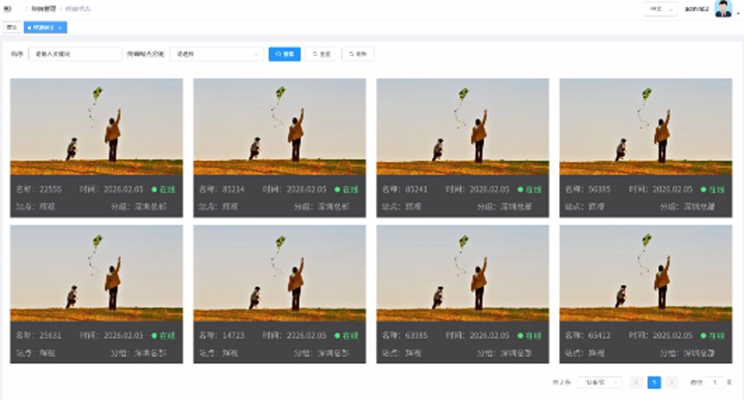This screenshot has width=744, height=400.
Task: Click the sidebar collapse icon at top-left
Action: click(x=7, y=9)
